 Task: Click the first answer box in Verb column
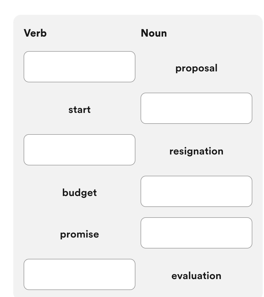[79, 67]
